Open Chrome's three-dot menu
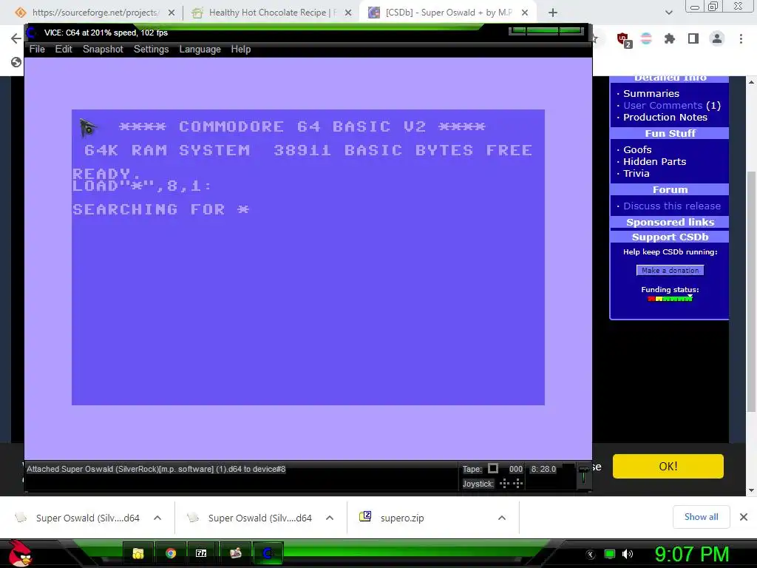 [741, 38]
